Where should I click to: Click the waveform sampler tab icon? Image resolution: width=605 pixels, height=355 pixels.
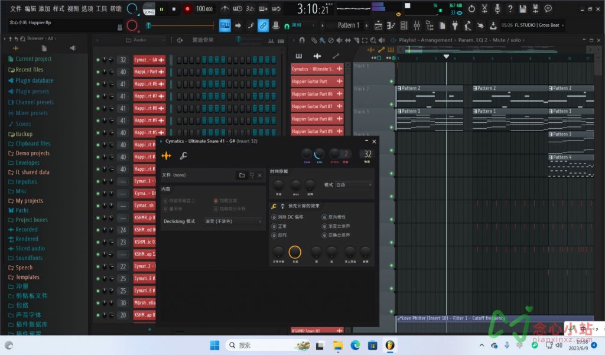[166, 155]
